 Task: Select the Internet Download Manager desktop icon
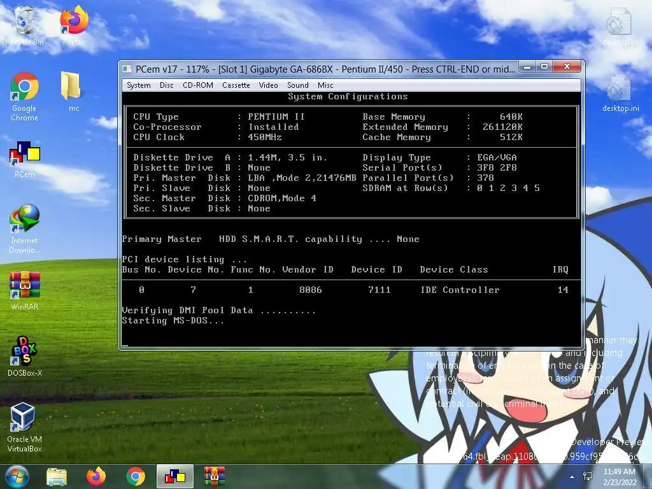25,229
